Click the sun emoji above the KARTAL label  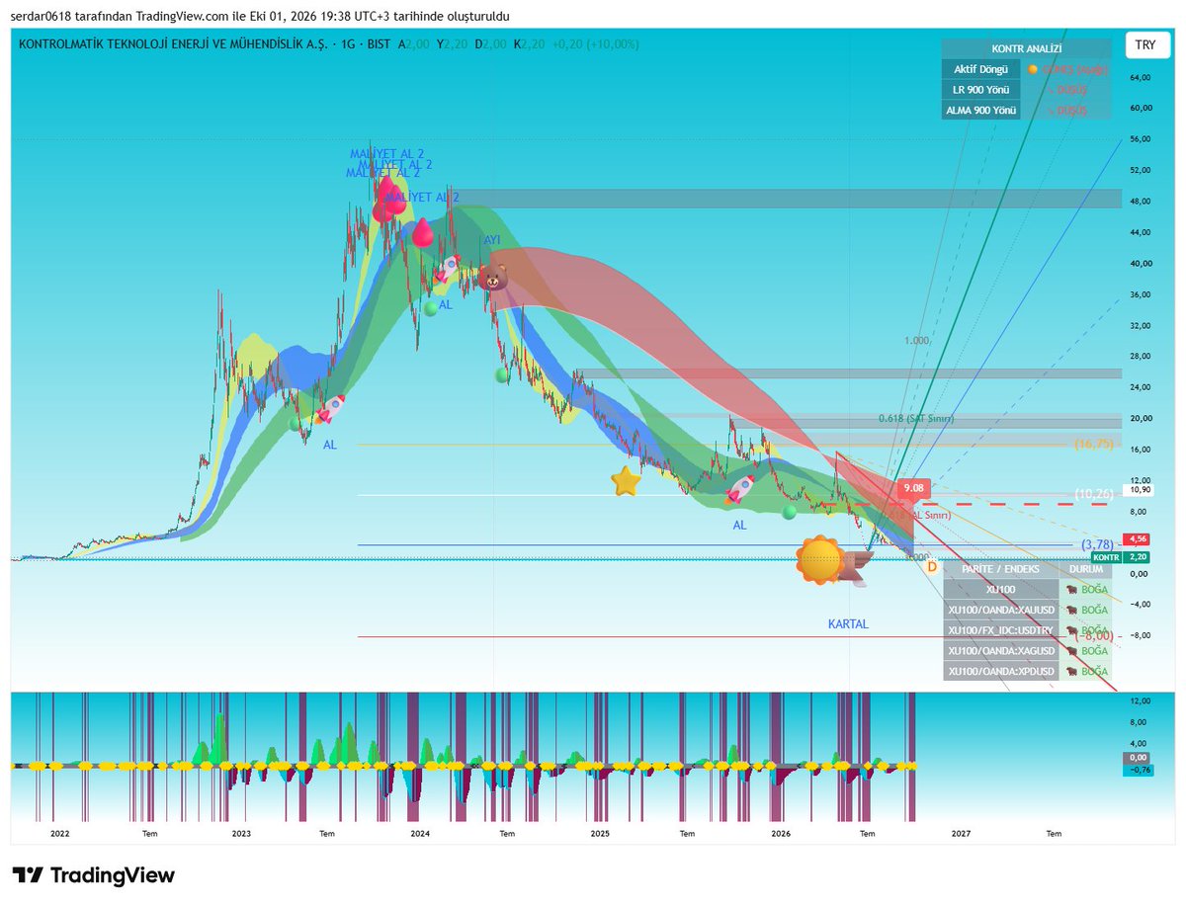pyautogui.click(x=821, y=560)
